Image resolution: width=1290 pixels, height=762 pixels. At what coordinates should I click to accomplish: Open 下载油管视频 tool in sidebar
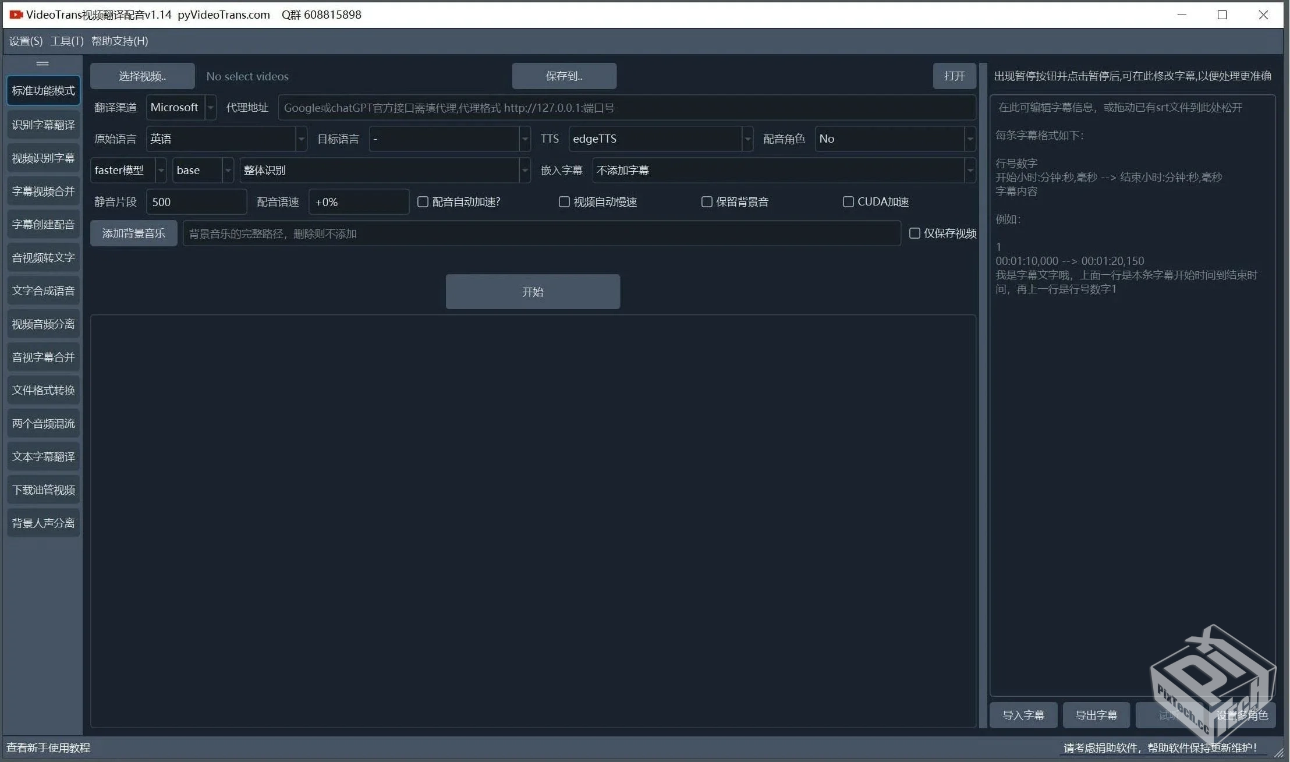(44, 490)
